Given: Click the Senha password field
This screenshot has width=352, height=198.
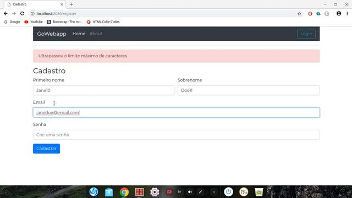Looking at the screenshot, I should [176, 135].
